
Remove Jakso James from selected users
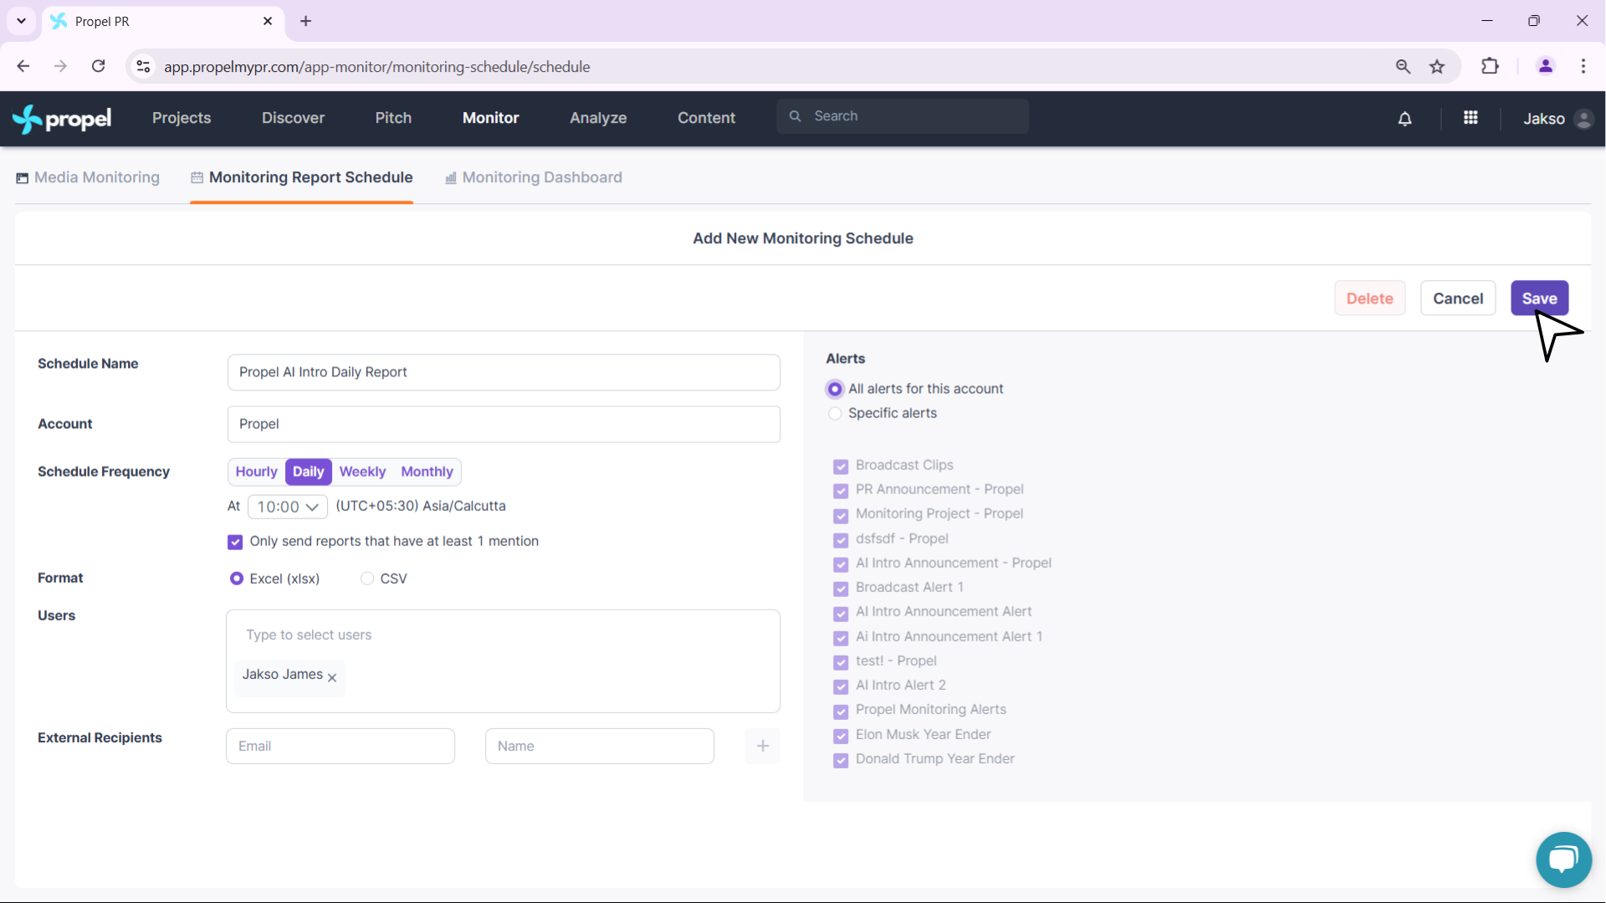tap(332, 677)
